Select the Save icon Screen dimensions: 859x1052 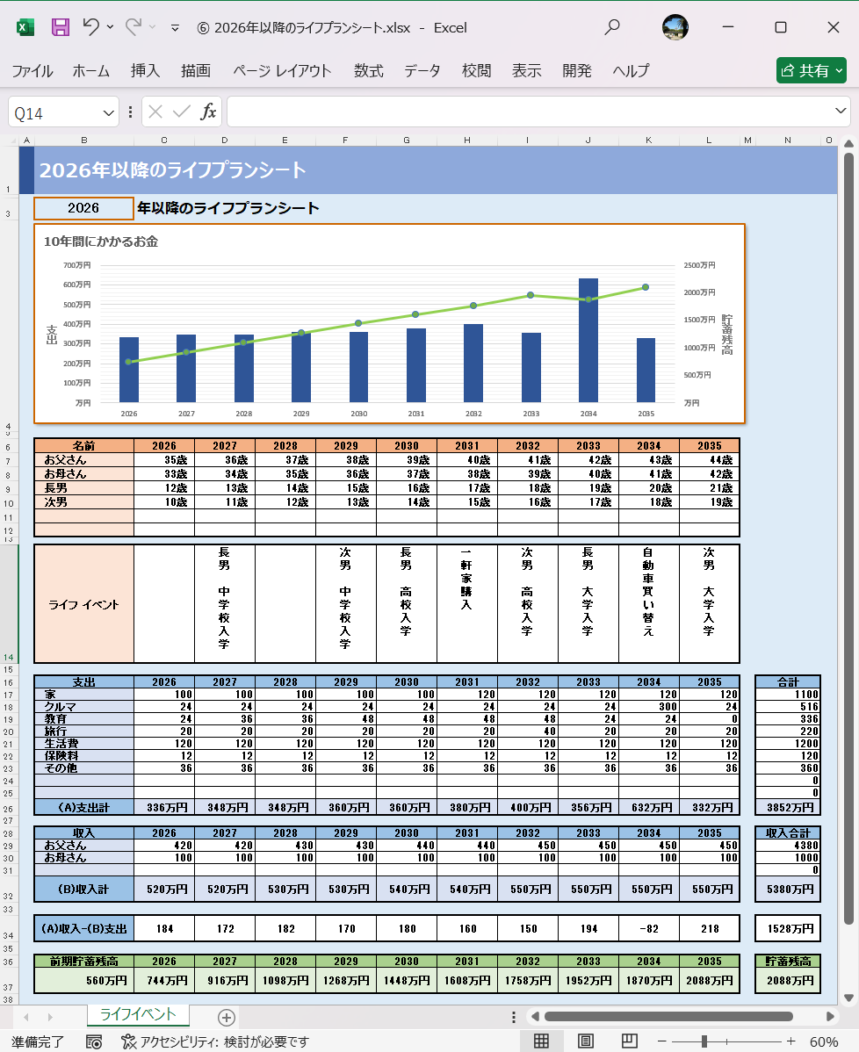[60, 26]
